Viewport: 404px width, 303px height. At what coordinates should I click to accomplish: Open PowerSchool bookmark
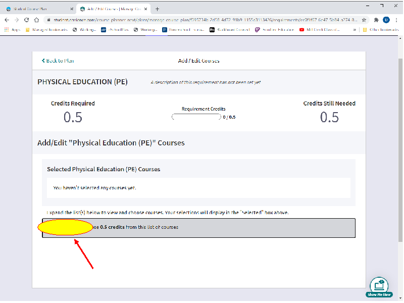(x=183, y=30)
